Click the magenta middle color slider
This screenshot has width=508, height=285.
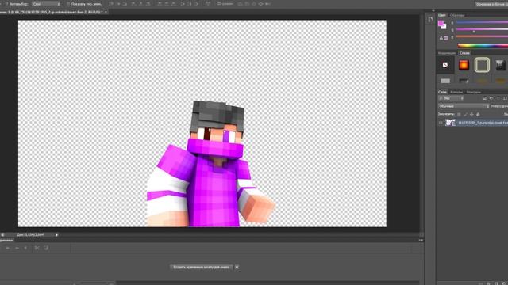482,29
